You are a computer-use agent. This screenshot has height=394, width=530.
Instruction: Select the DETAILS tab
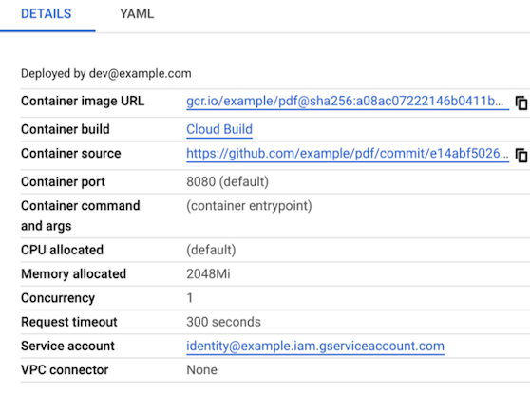click(x=47, y=14)
